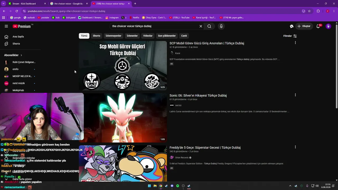The width and height of the screenshot is (338, 190).
Task: Reload the current page
Action: click(17, 11)
